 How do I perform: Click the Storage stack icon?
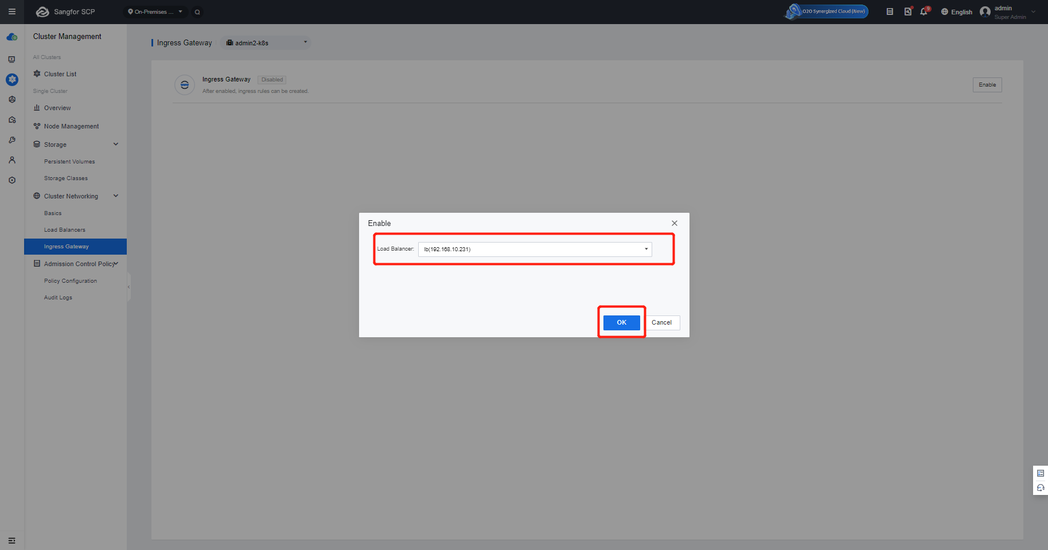tap(37, 145)
